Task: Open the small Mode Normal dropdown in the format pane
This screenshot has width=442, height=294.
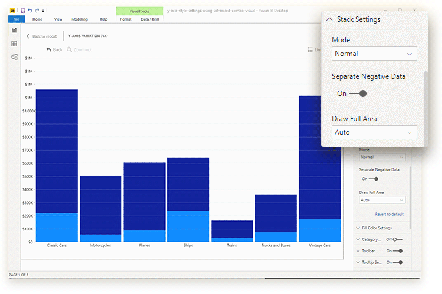Action: point(382,157)
